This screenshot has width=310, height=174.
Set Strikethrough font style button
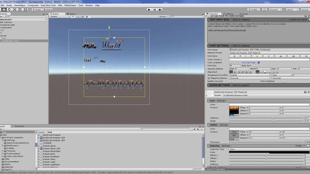(268, 56)
